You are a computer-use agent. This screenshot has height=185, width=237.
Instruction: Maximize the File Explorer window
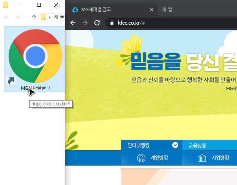click(x=39, y=5)
